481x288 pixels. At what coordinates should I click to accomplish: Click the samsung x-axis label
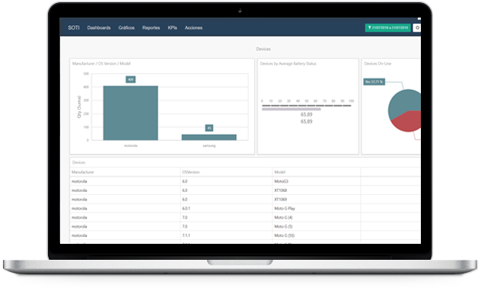point(209,146)
